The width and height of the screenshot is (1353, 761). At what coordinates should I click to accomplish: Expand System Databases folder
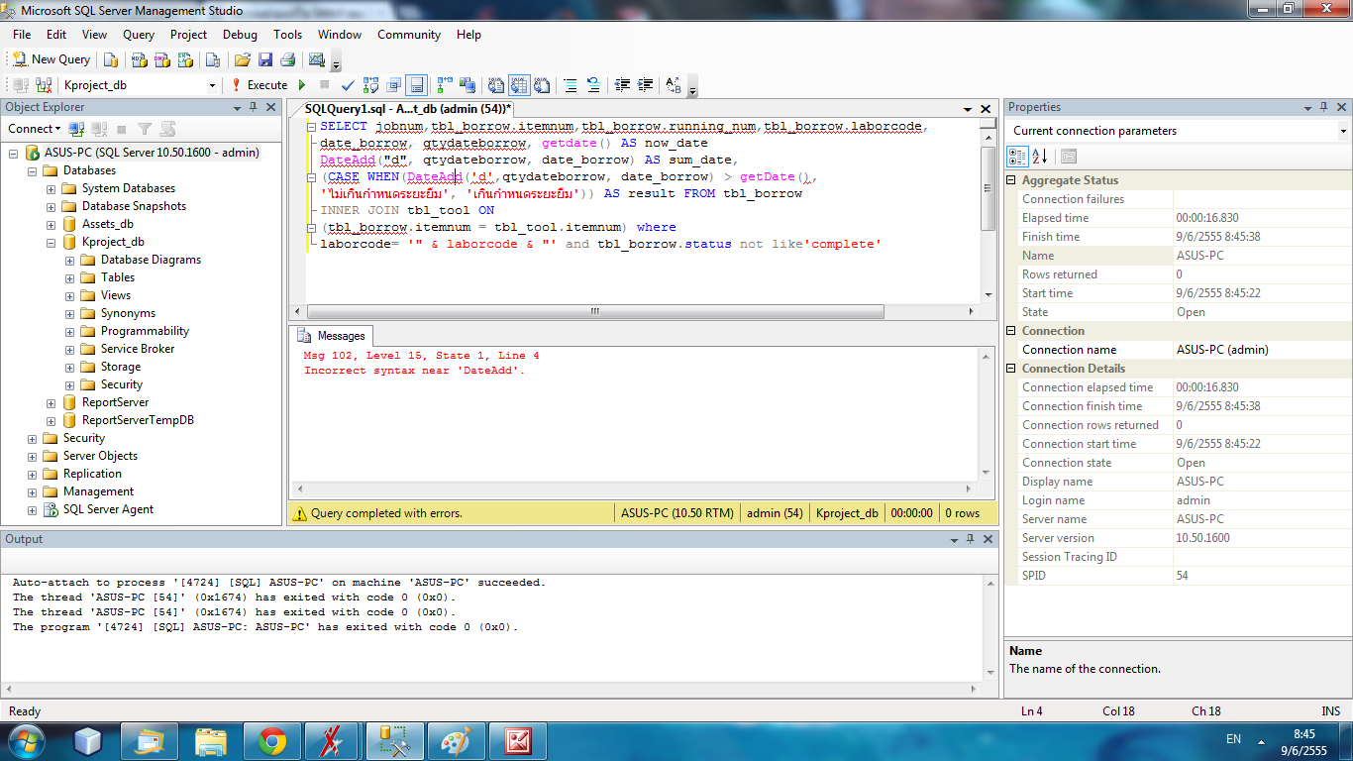pos(51,188)
